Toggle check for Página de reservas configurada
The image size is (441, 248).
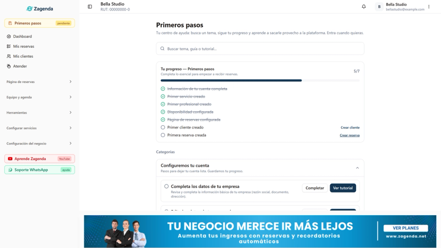point(163,120)
